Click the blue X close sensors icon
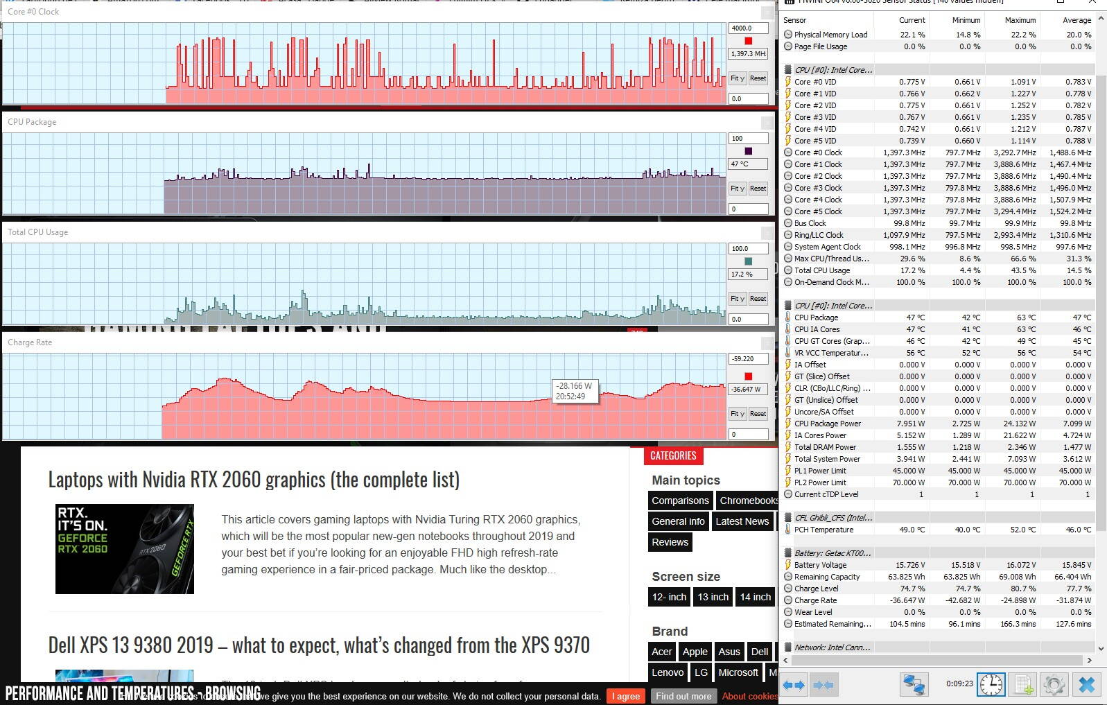1107x705 pixels. pos(1086,685)
